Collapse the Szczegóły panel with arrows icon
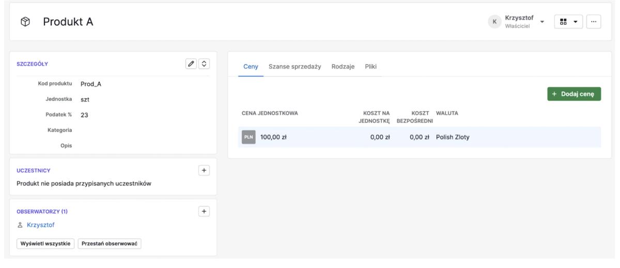This screenshot has width=620, height=268. click(204, 64)
